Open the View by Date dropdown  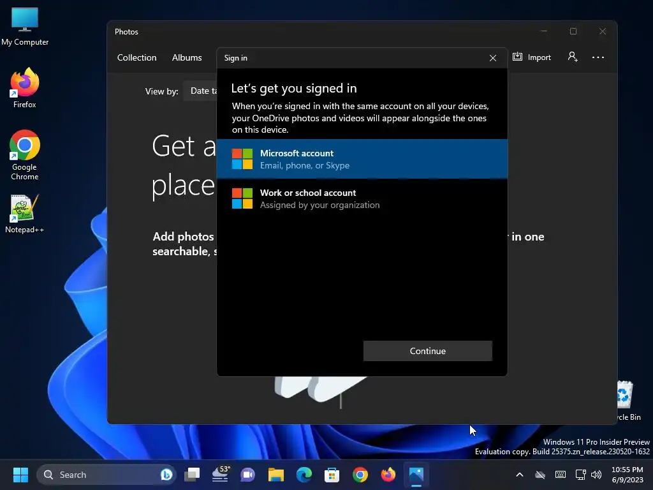pyautogui.click(x=201, y=91)
